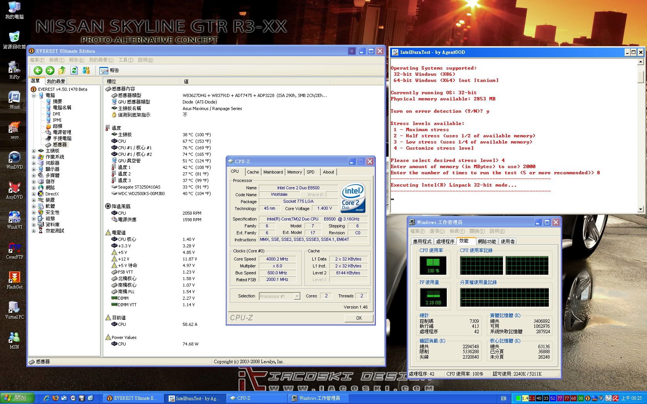Open the CesarFTP desktop shortcut
The height and width of the screenshot is (404, 647).
[x=14, y=250]
